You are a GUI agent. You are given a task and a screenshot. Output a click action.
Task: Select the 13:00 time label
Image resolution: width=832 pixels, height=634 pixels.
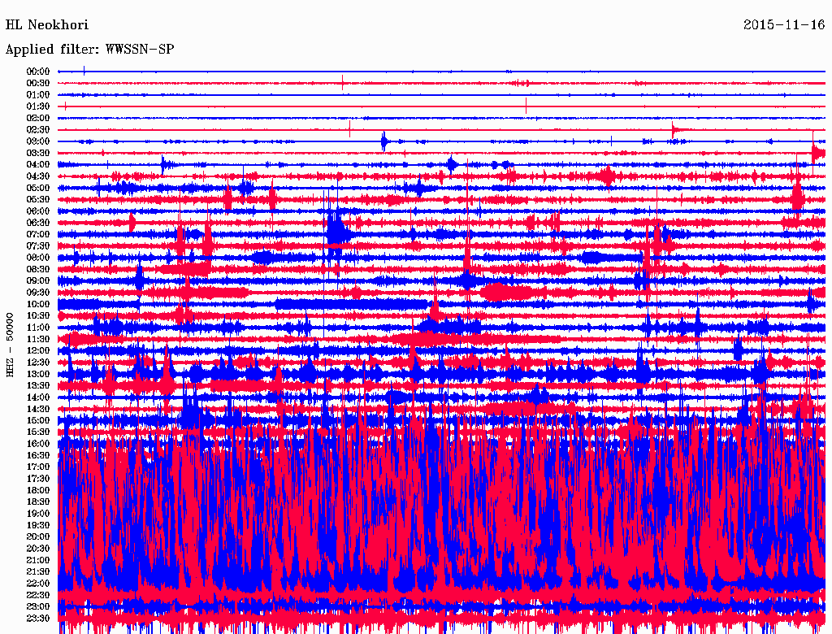pos(38,375)
